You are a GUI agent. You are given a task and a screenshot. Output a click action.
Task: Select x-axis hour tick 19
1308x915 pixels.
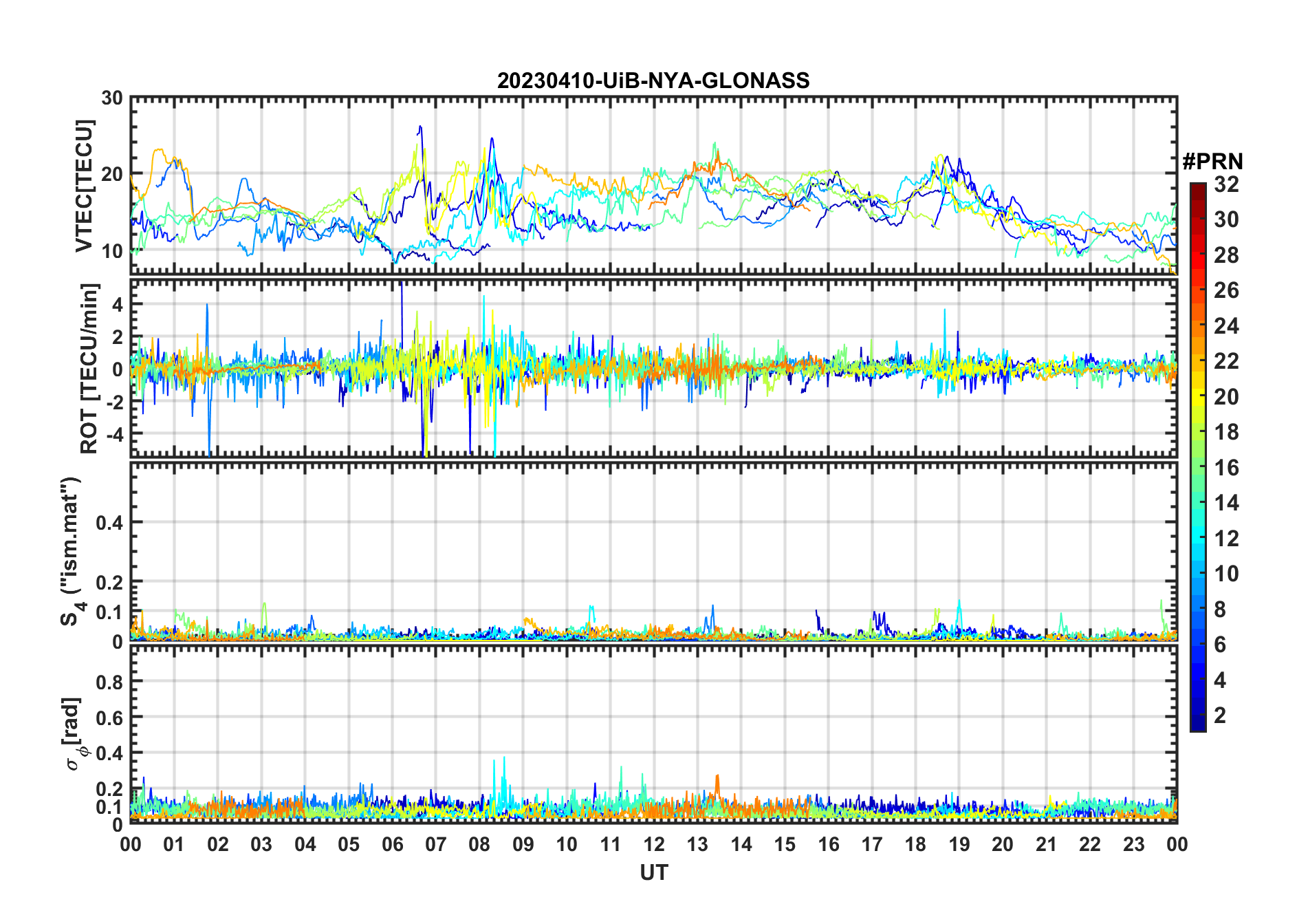click(959, 844)
